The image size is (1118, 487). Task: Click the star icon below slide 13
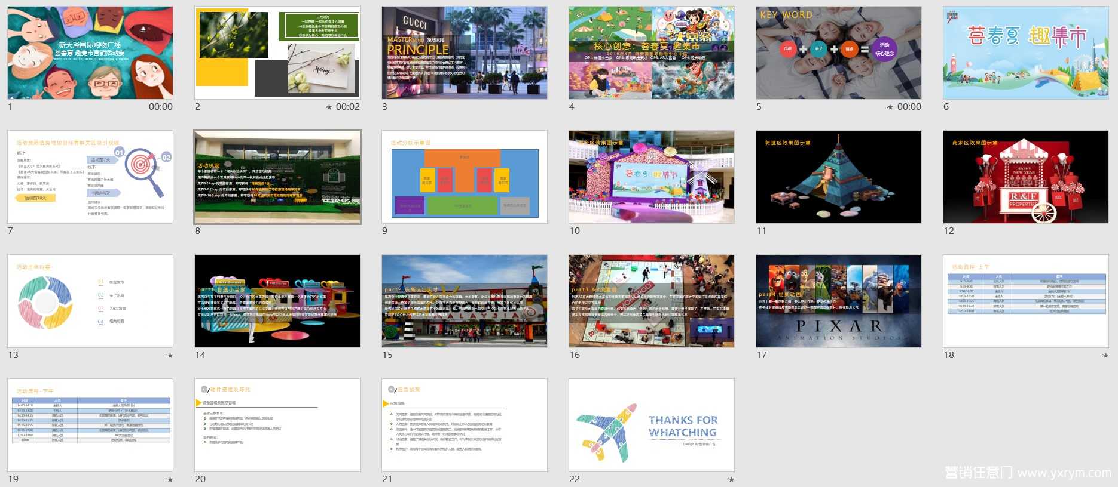click(170, 355)
